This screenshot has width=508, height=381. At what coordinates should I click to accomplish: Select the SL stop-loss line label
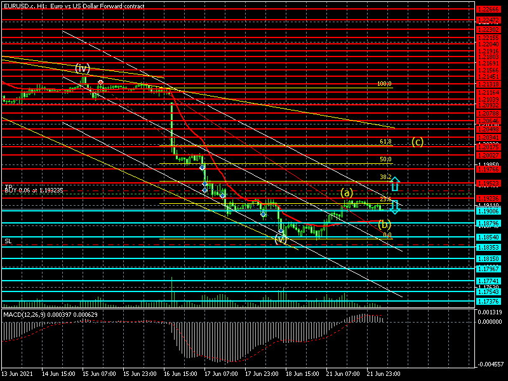pyautogui.click(x=8, y=241)
